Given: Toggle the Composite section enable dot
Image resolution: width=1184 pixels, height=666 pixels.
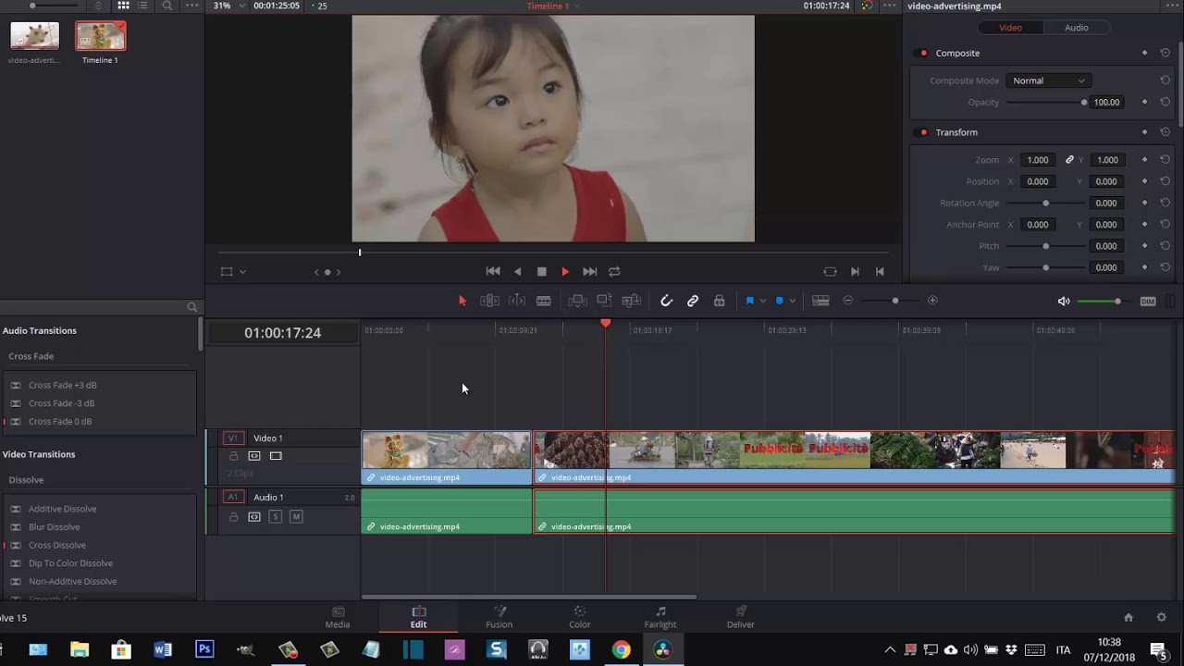Looking at the screenshot, I should [923, 54].
